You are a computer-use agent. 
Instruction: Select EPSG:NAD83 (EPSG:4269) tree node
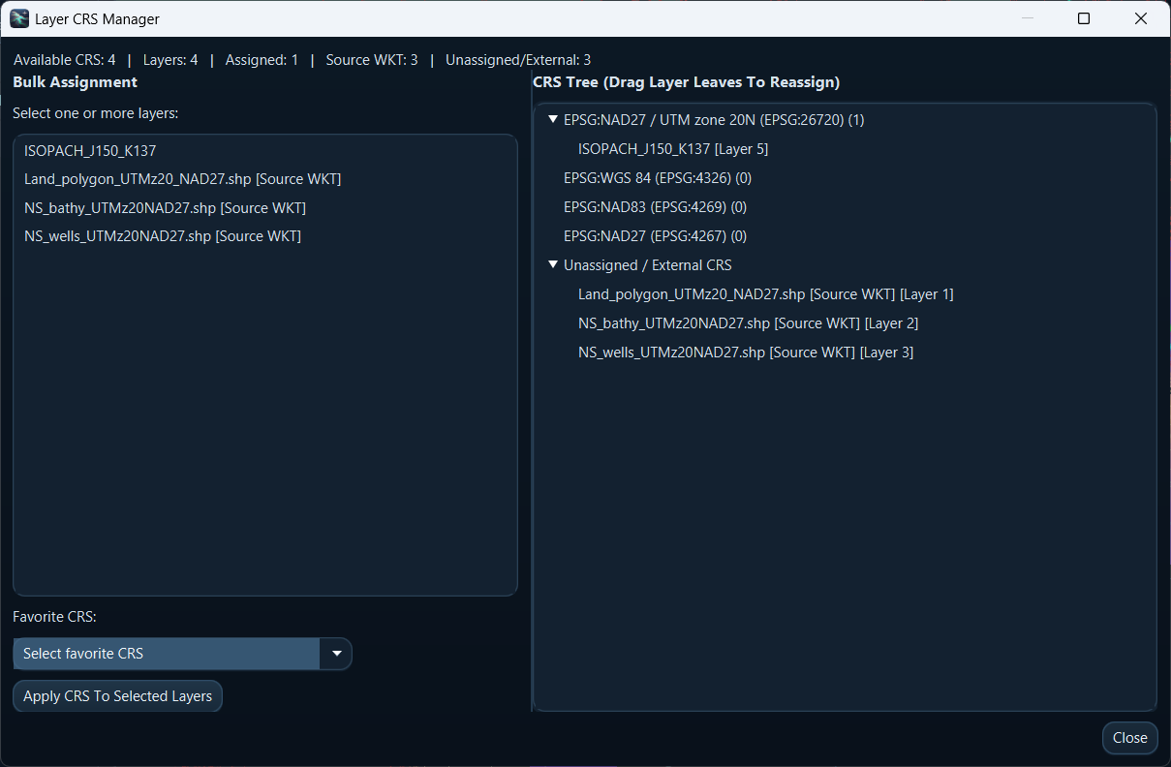click(x=655, y=207)
